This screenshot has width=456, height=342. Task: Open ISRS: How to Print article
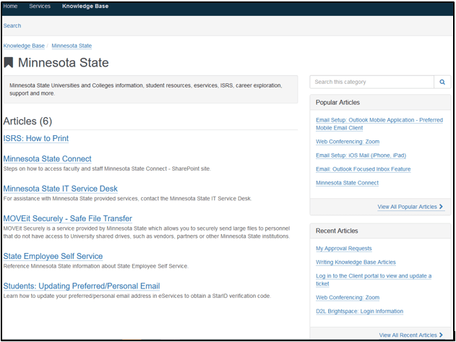(x=36, y=139)
